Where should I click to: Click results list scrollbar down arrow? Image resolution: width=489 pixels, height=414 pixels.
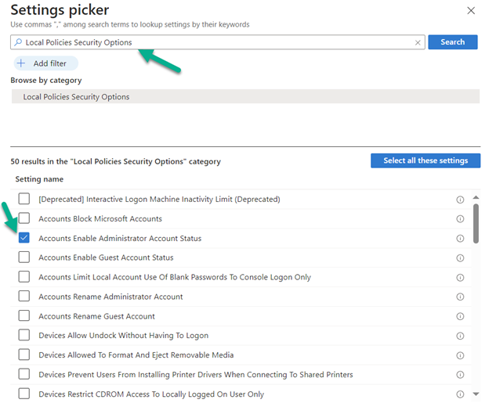pos(476,394)
